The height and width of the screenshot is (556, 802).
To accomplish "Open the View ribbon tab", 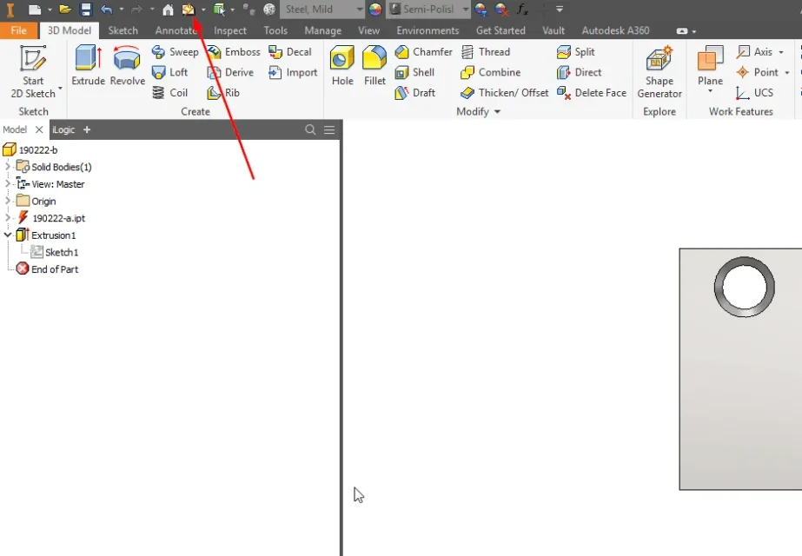I will click(x=368, y=30).
